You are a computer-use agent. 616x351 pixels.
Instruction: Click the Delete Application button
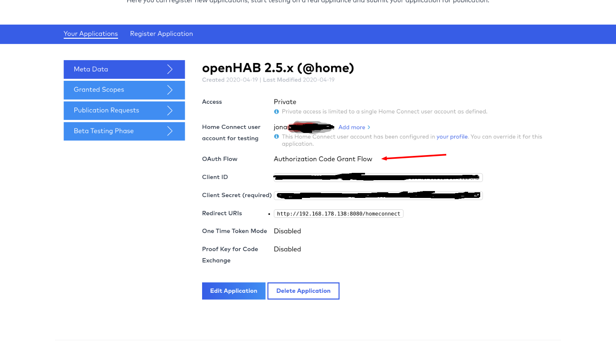pyautogui.click(x=304, y=291)
